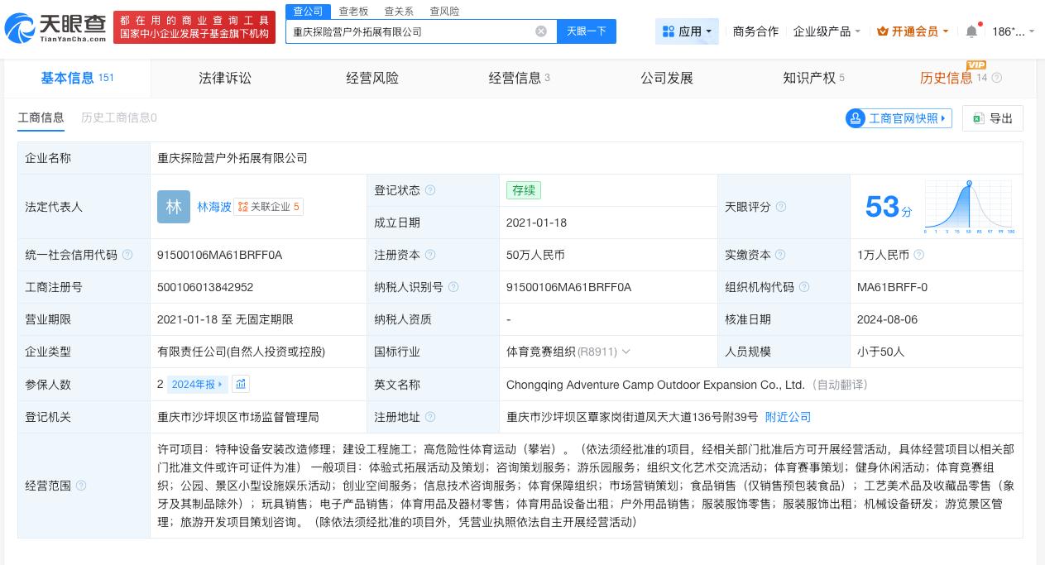Image resolution: width=1045 pixels, height=565 pixels.
Task: Click the notification bell icon
Action: coord(971,31)
